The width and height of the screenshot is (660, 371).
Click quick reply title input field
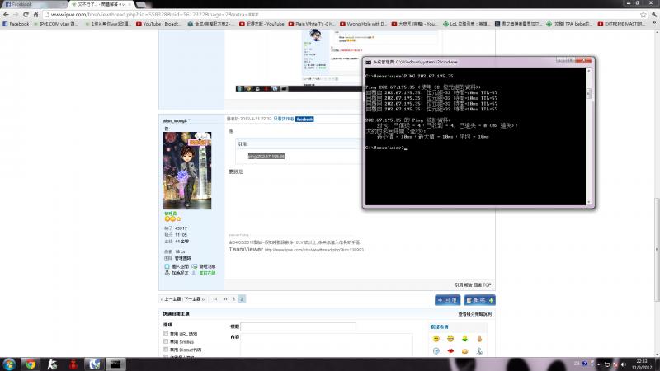[298, 326]
